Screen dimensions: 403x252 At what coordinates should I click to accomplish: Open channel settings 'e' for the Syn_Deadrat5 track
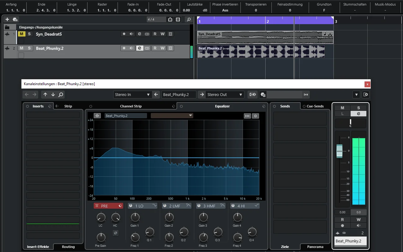click(140, 34)
